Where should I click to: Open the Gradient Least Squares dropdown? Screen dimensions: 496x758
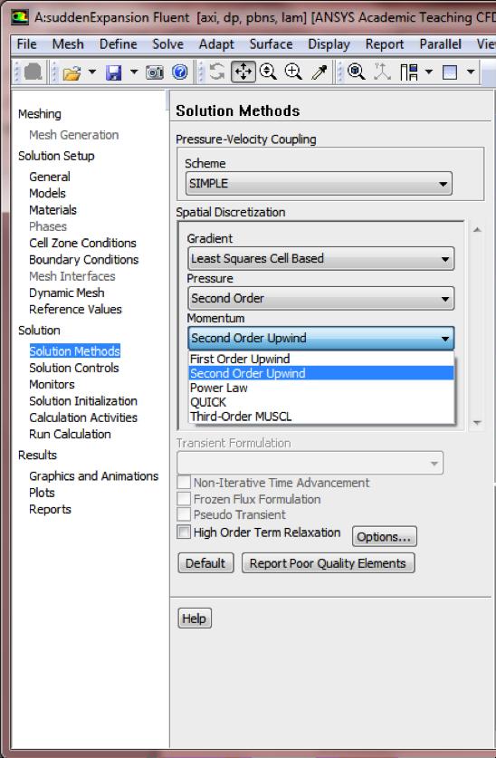click(320, 259)
